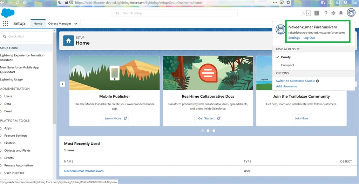Expand the Events tree node
Viewport: 359px width, 184px height.
pyautogui.click(x=1, y=158)
